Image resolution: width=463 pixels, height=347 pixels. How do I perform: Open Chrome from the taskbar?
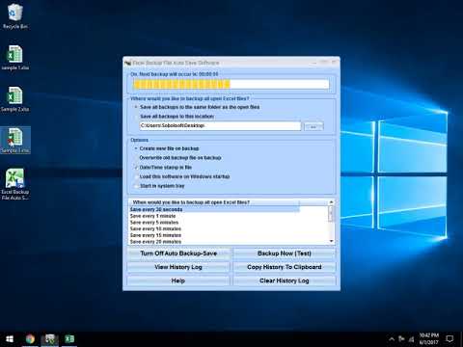pyautogui.click(x=30, y=339)
